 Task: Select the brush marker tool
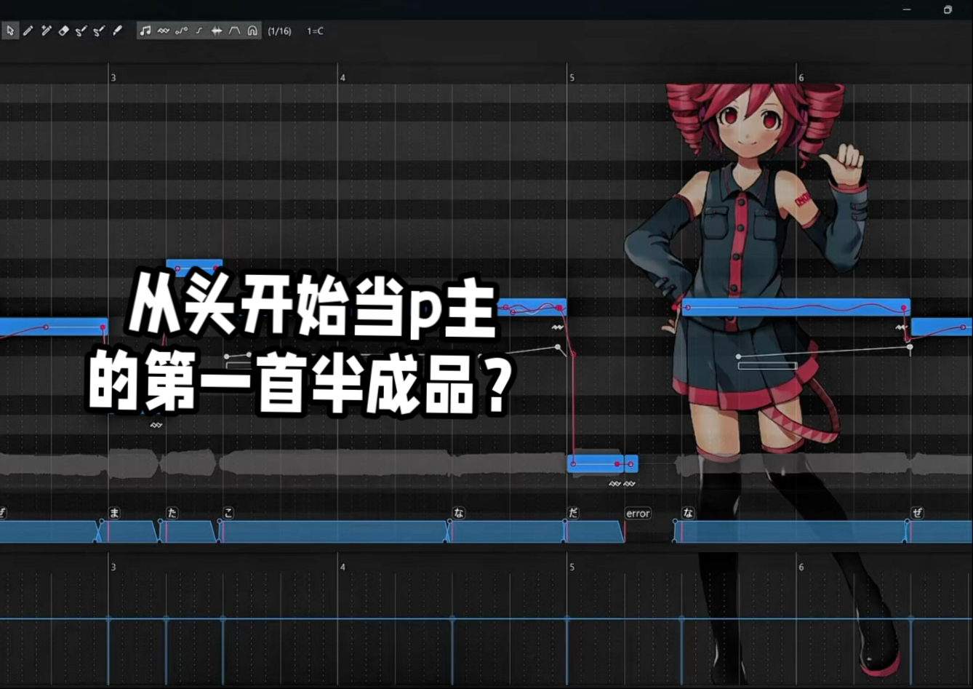[117, 31]
